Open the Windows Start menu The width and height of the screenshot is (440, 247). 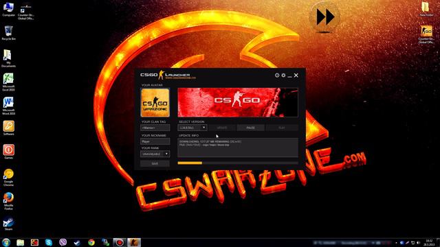click(x=6, y=242)
